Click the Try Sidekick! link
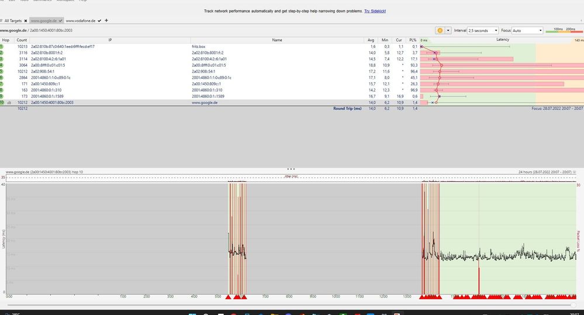 pyautogui.click(x=375, y=11)
